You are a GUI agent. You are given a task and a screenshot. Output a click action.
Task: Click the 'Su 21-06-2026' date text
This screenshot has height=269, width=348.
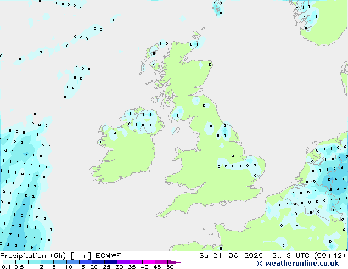point(231,256)
